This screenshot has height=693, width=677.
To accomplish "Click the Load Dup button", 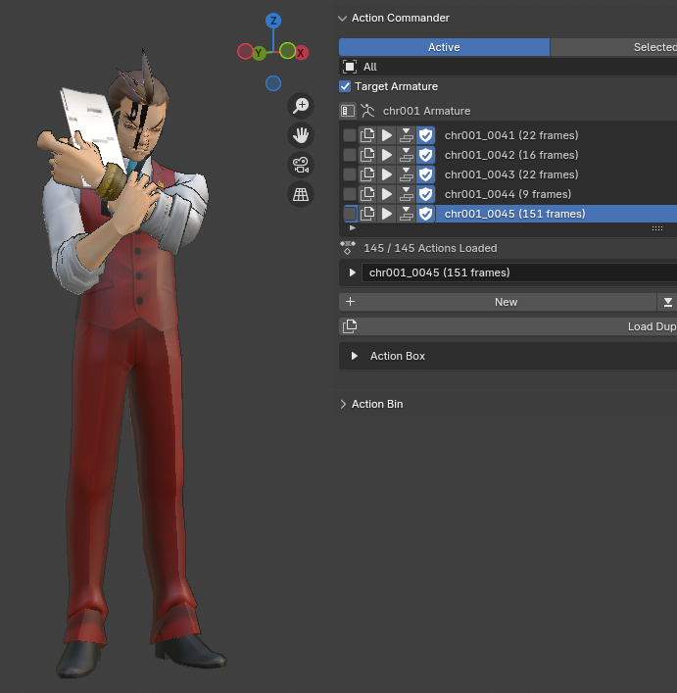I will [508, 326].
